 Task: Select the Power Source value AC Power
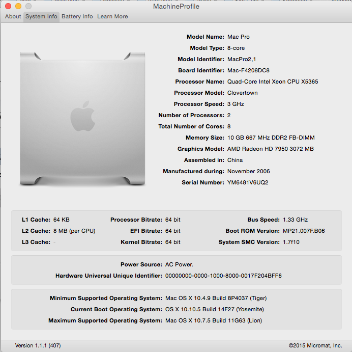179,264
